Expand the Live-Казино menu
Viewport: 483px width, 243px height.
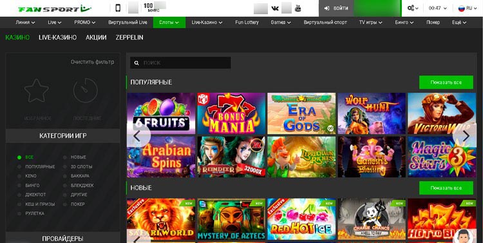pyautogui.click(x=207, y=22)
